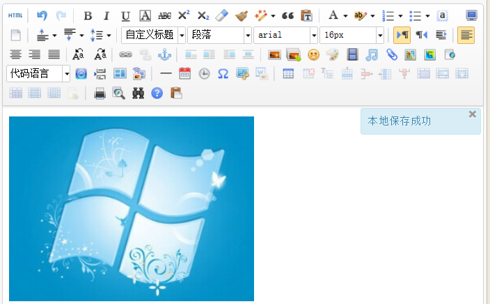Open font color palette arrow
The height and width of the screenshot is (304, 490).
(x=345, y=15)
